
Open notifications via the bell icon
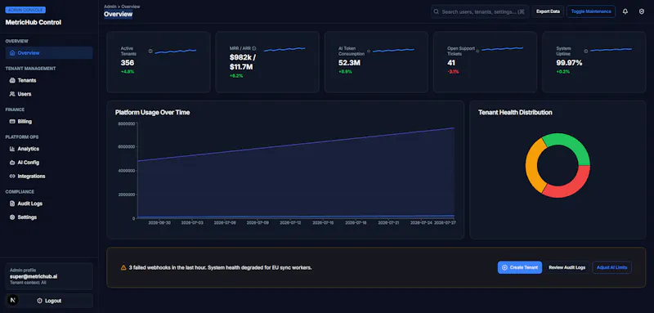point(625,11)
